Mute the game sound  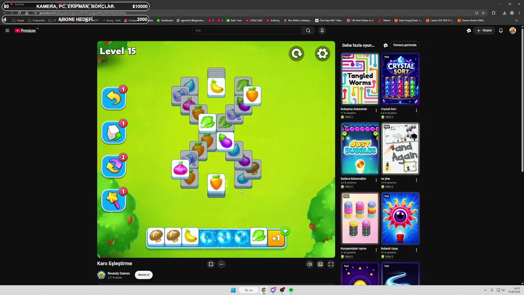[x=309, y=264]
